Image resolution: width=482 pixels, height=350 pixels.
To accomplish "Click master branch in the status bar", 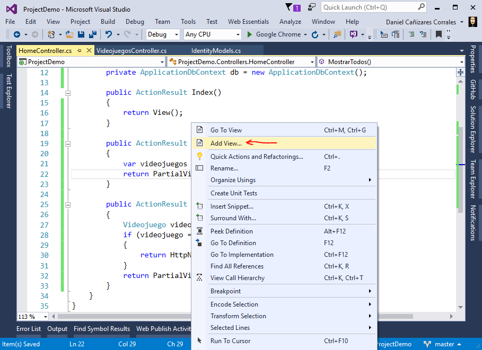I will pyautogui.click(x=444, y=344).
